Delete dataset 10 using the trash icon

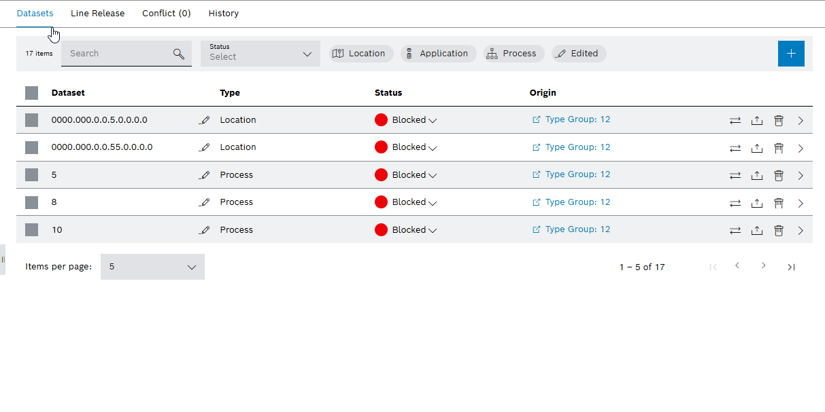click(779, 230)
